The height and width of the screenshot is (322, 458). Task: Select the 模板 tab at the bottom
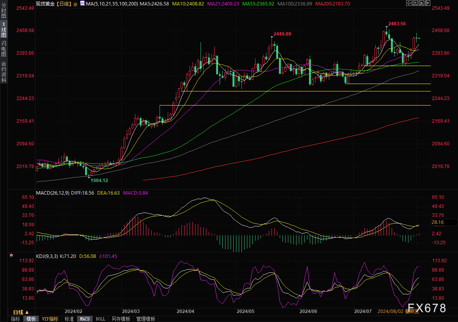tap(31, 319)
